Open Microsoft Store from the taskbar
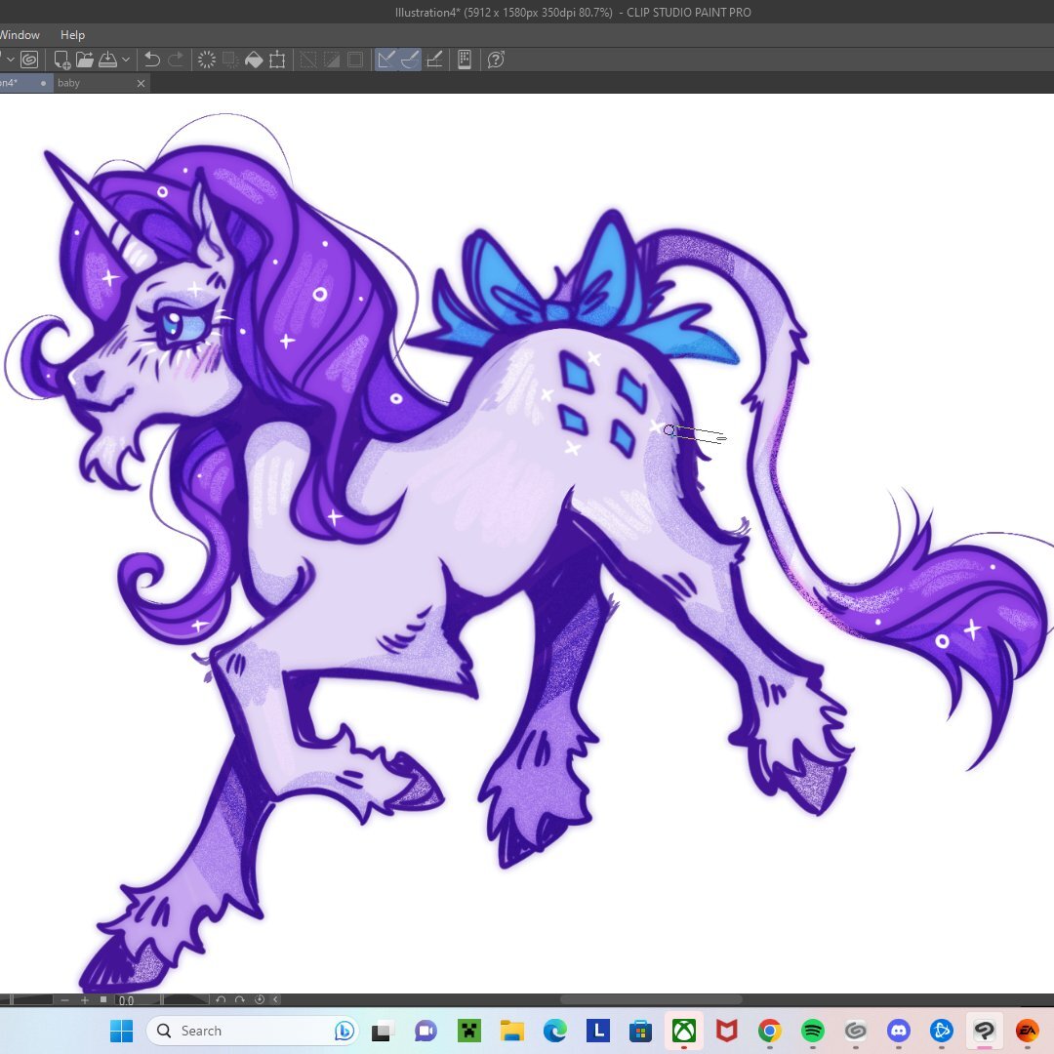The width and height of the screenshot is (1054, 1054). tap(640, 1031)
